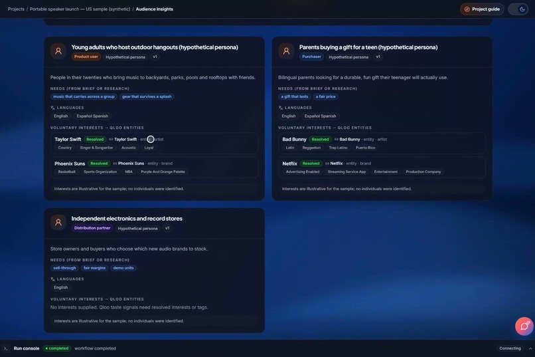The width and height of the screenshot is (535, 357).
Task: Open the floating pink chat button
Action: pos(524,326)
